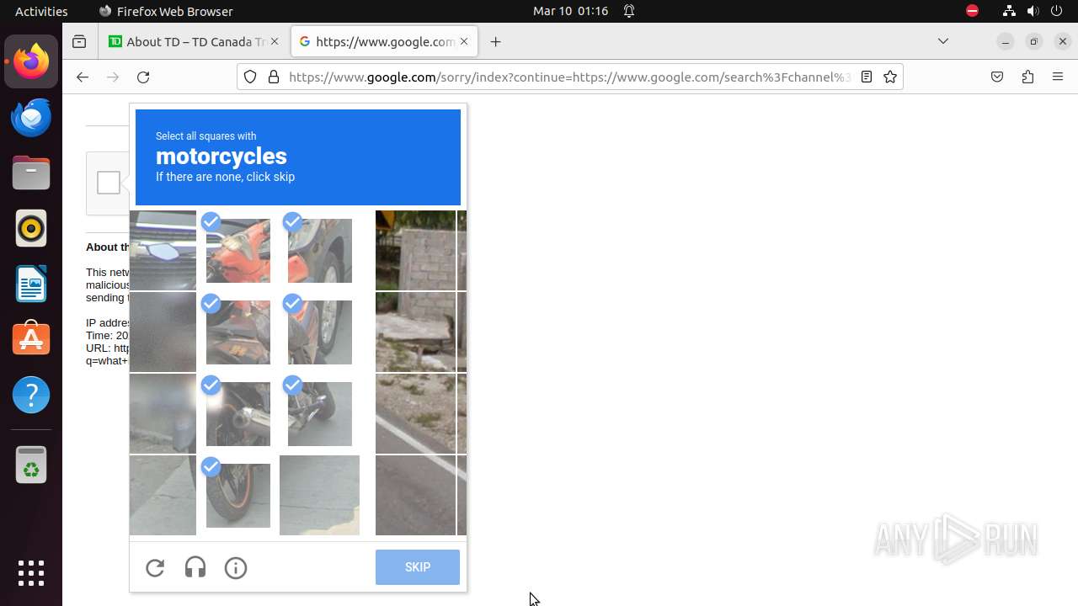Image resolution: width=1078 pixels, height=606 pixels.
Task: Expand the list all tabs dropdown
Action: (x=943, y=41)
